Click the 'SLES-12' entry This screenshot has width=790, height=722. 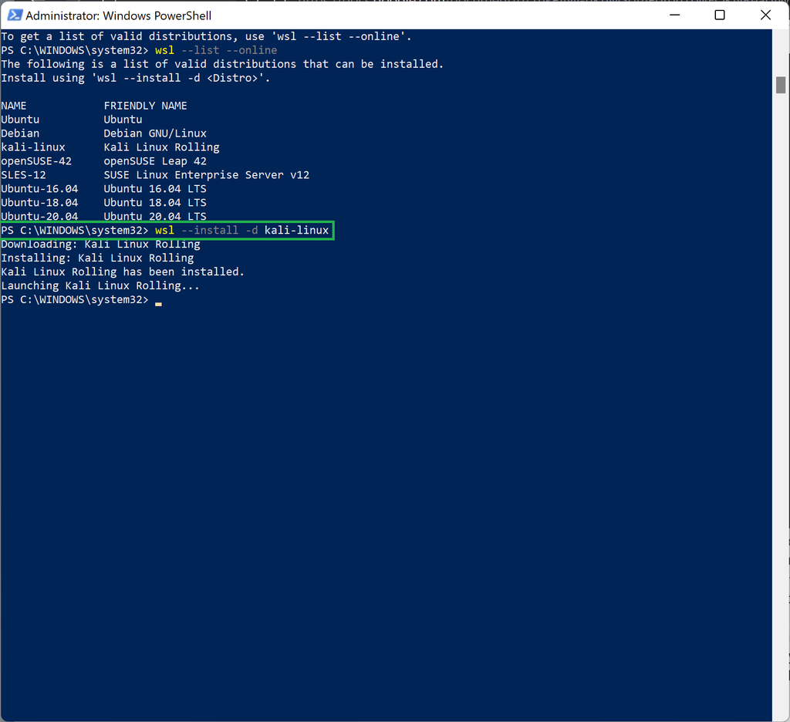click(x=24, y=174)
